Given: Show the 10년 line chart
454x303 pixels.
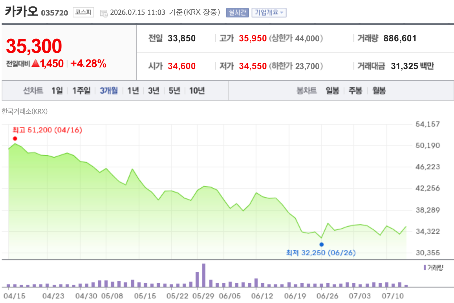Looking at the screenshot, I should tap(197, 90).
